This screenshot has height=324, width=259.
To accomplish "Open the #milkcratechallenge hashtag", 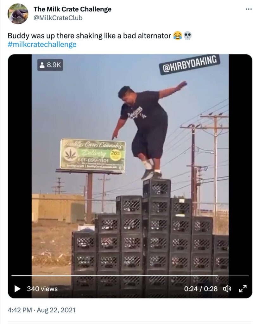I will [x=42, y=44].
